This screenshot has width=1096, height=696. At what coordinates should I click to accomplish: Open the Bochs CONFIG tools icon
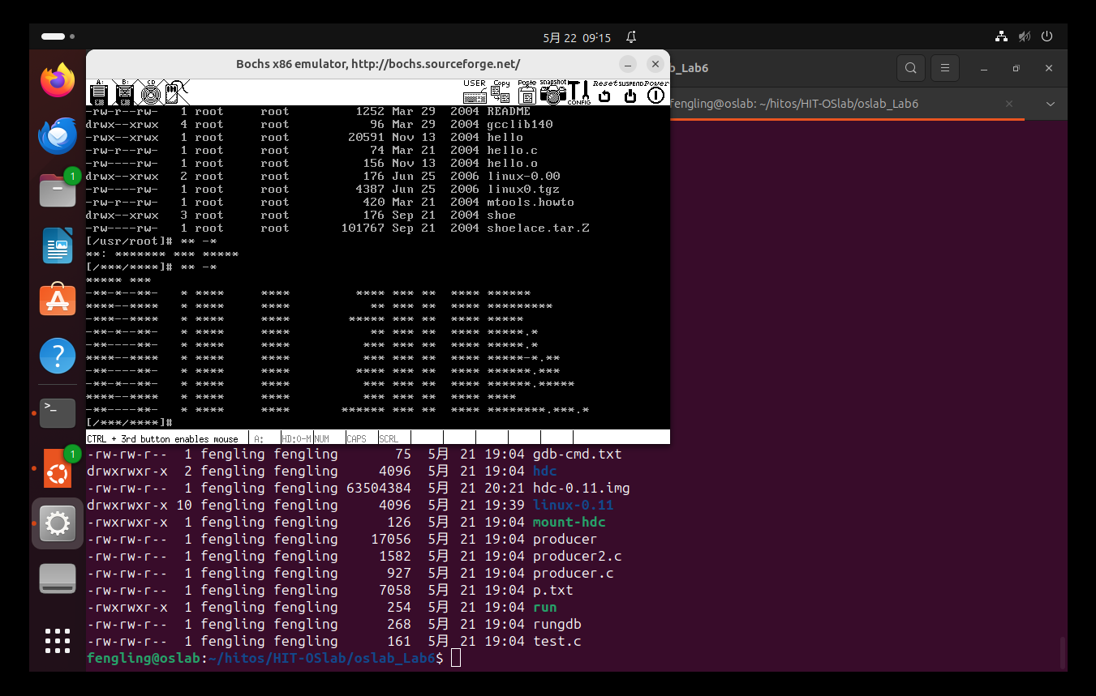pos(578,93)
